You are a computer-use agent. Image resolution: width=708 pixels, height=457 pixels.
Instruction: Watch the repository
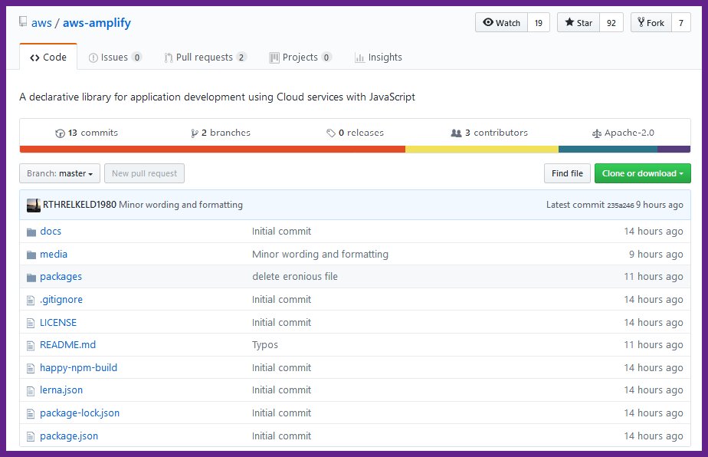click(501, 22)
